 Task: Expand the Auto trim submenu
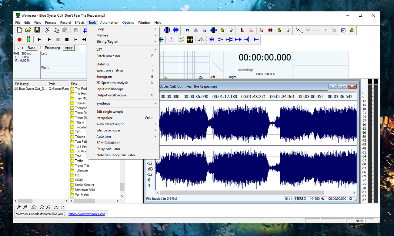(x=123, y=136)
